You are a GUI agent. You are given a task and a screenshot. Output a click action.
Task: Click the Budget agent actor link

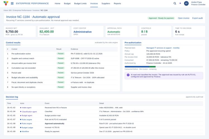[x=27, y=116]
